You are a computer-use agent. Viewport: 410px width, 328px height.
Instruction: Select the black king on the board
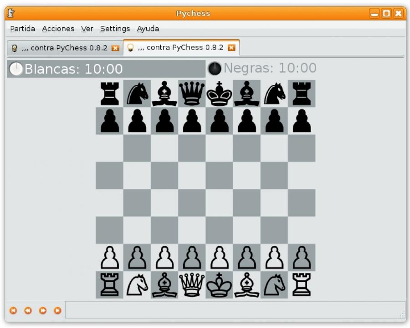(x=219, y=93)
